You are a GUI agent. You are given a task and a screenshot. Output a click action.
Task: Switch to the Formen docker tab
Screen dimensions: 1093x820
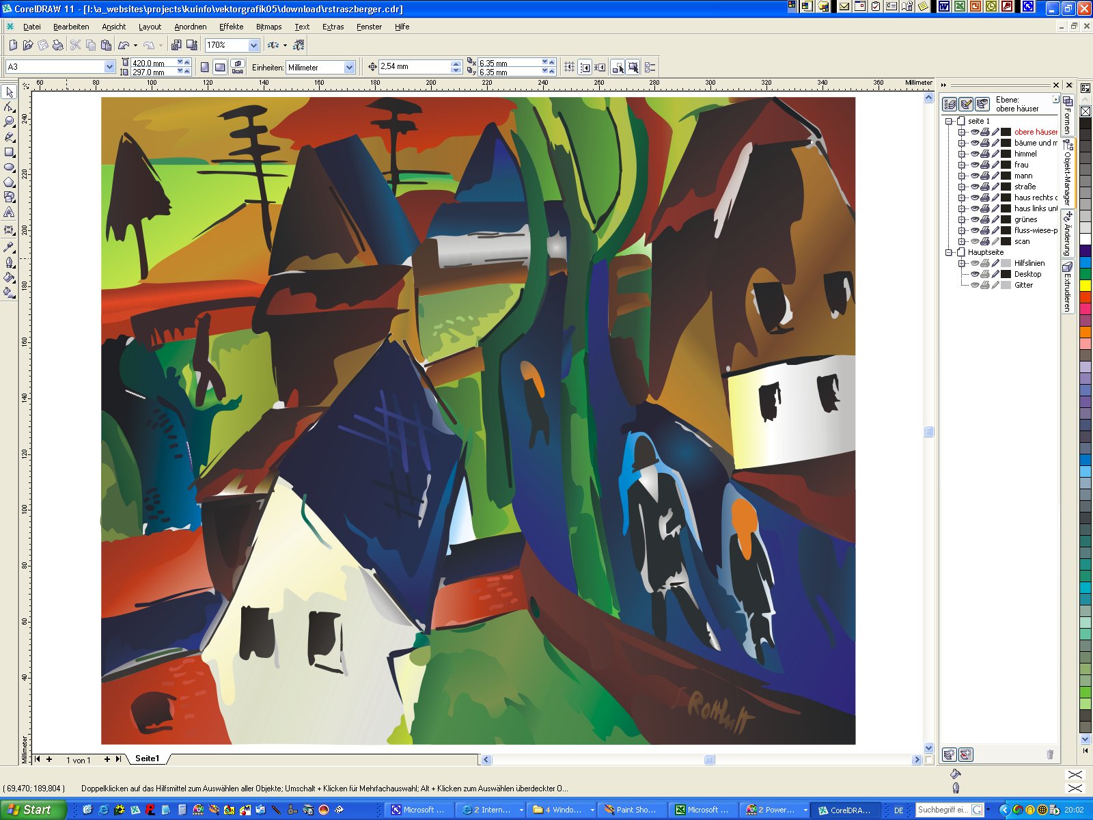(1068, 115)
